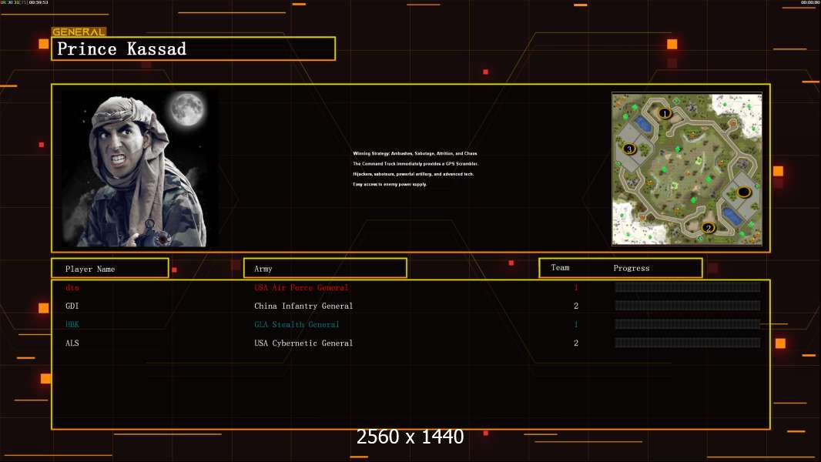The height and width of the screenshot is (462, 821).
Task: Click the Progress column header
Action: (631, 268)
